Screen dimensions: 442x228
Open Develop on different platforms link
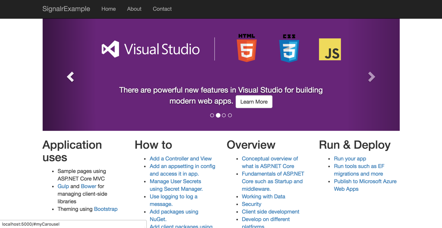(x=266, y=222)
